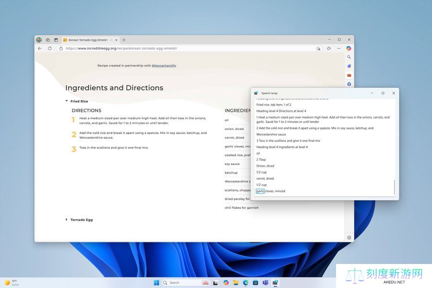Refresh the recipe page
Screen dimensions: 432x288
click(x=49, y=48)
